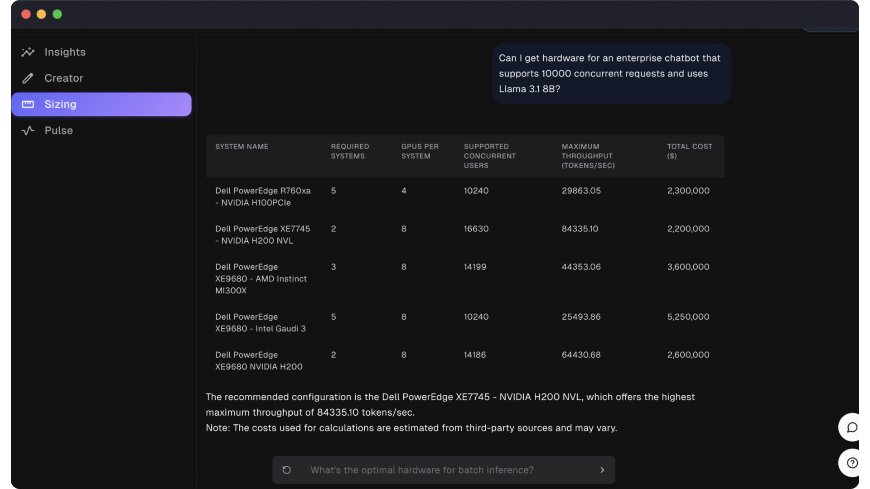Click the reset conversation refresh icon

coord(286,470)
